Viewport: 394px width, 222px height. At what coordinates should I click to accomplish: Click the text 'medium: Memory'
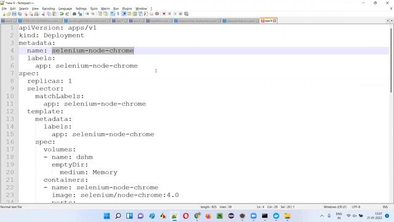[89, 173]
